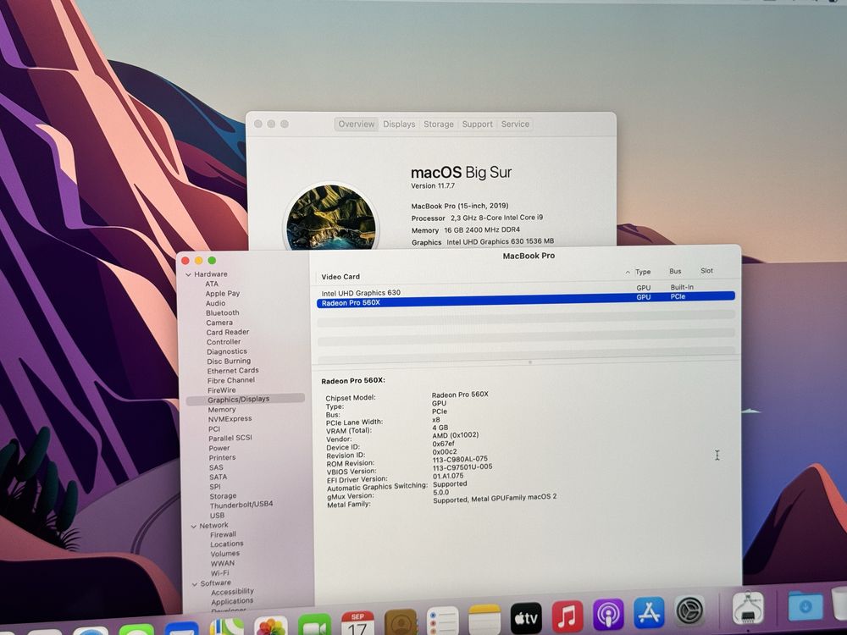This screenshot has height=635, width=847.
Task: Select Graphics/Displays in the sidebar
Action: tap(246, 400)
